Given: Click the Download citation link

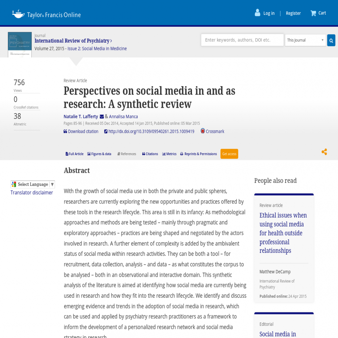Looking at the screenshot, I should [x=83, y=131].
